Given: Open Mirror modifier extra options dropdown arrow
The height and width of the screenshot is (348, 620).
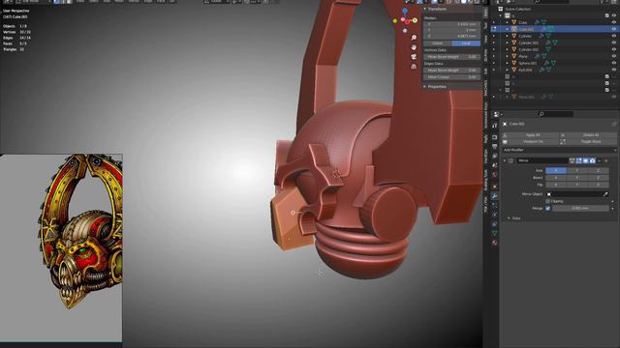Looking at the screenshot, I should tap(600, 160).
